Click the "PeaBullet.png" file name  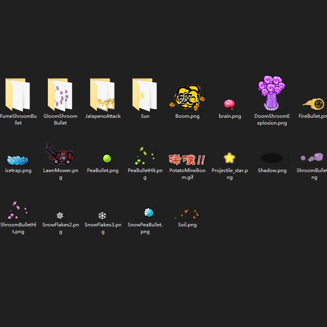click(x=103, y=170)
